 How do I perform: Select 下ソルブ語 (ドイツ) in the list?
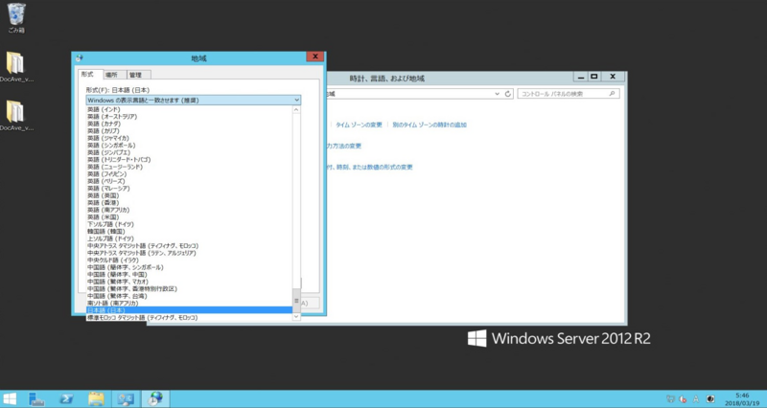[x=189, y=224]
